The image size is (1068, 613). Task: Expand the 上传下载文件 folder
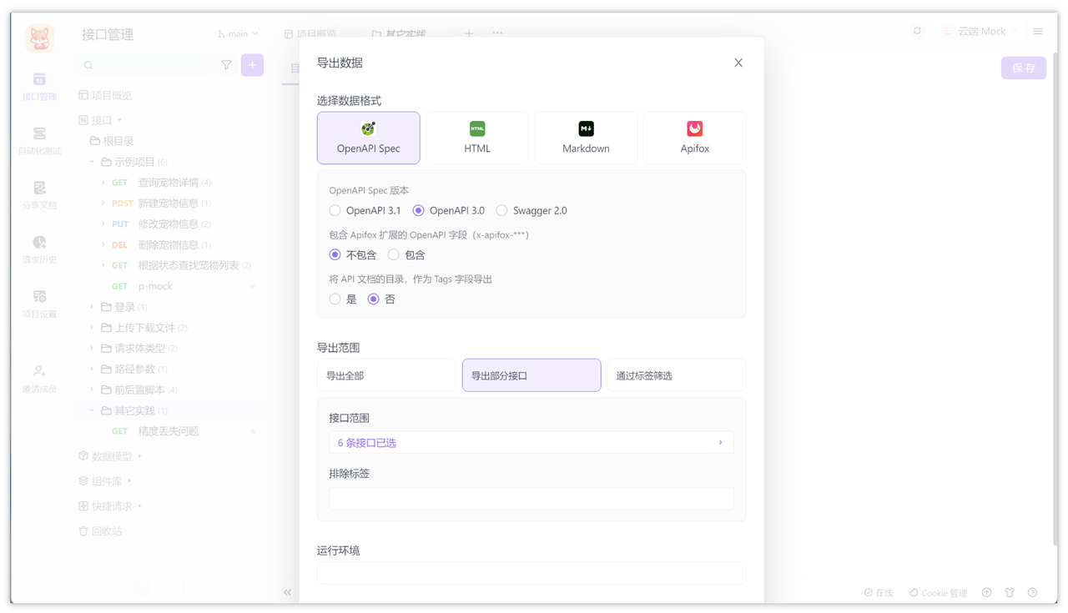pyautogui.click(x=92, y=328)
